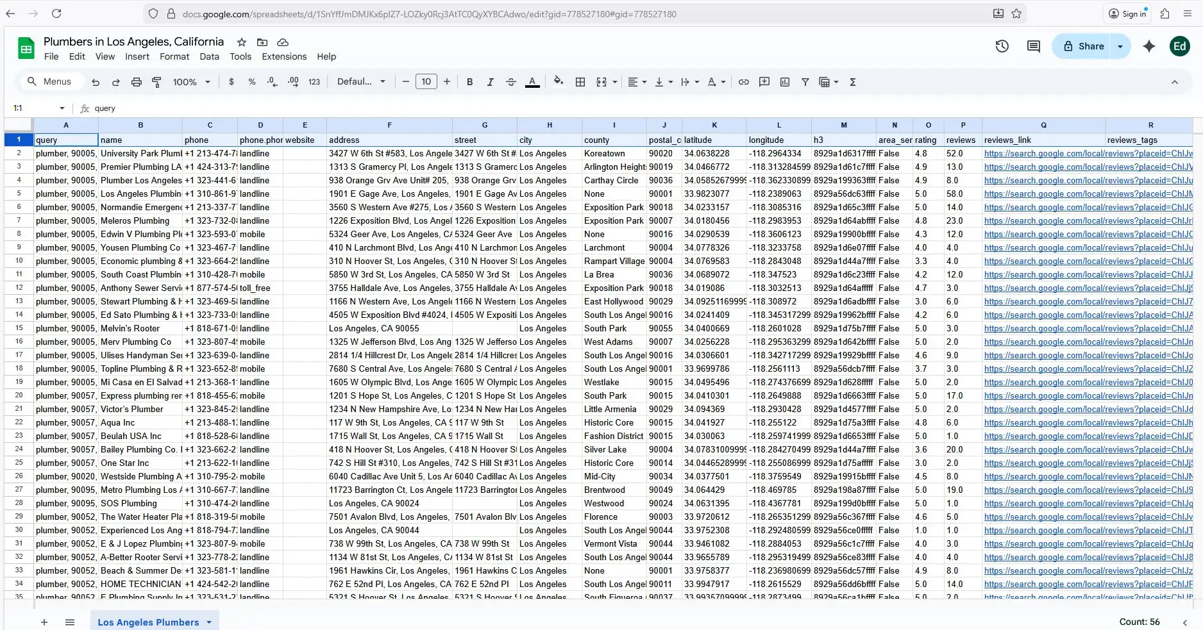Toggle strikethrough formatting
This screenshot has width=1203, height=630.
[510, 82]
